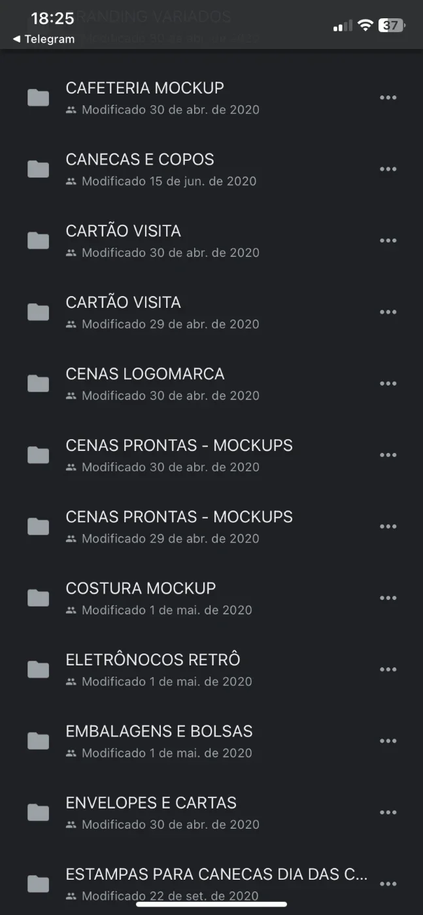Viewport: 423px width, 915px height.
Task: Open options menu for COSTURA MOCKUP
Action: pos(388,598)
